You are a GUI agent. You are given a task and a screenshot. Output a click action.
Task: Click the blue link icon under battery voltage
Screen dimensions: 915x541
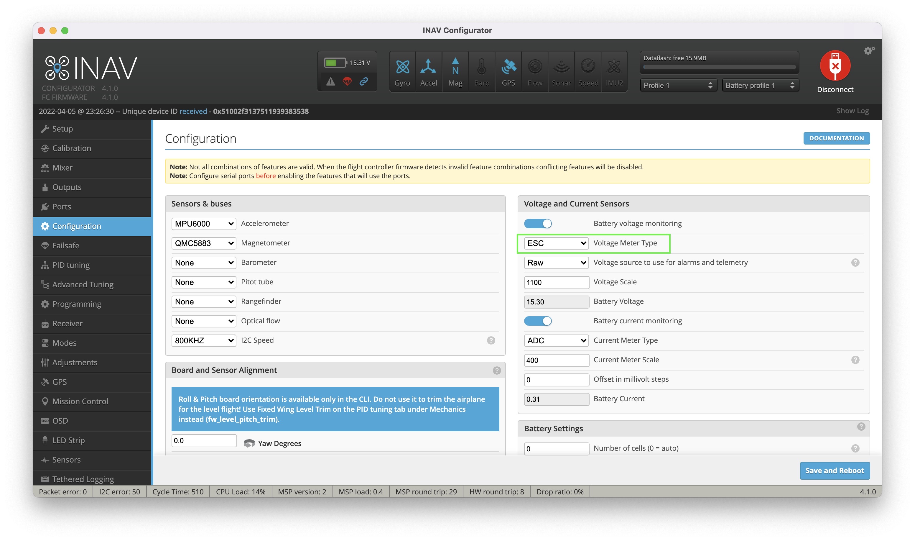tap(363, 82)
